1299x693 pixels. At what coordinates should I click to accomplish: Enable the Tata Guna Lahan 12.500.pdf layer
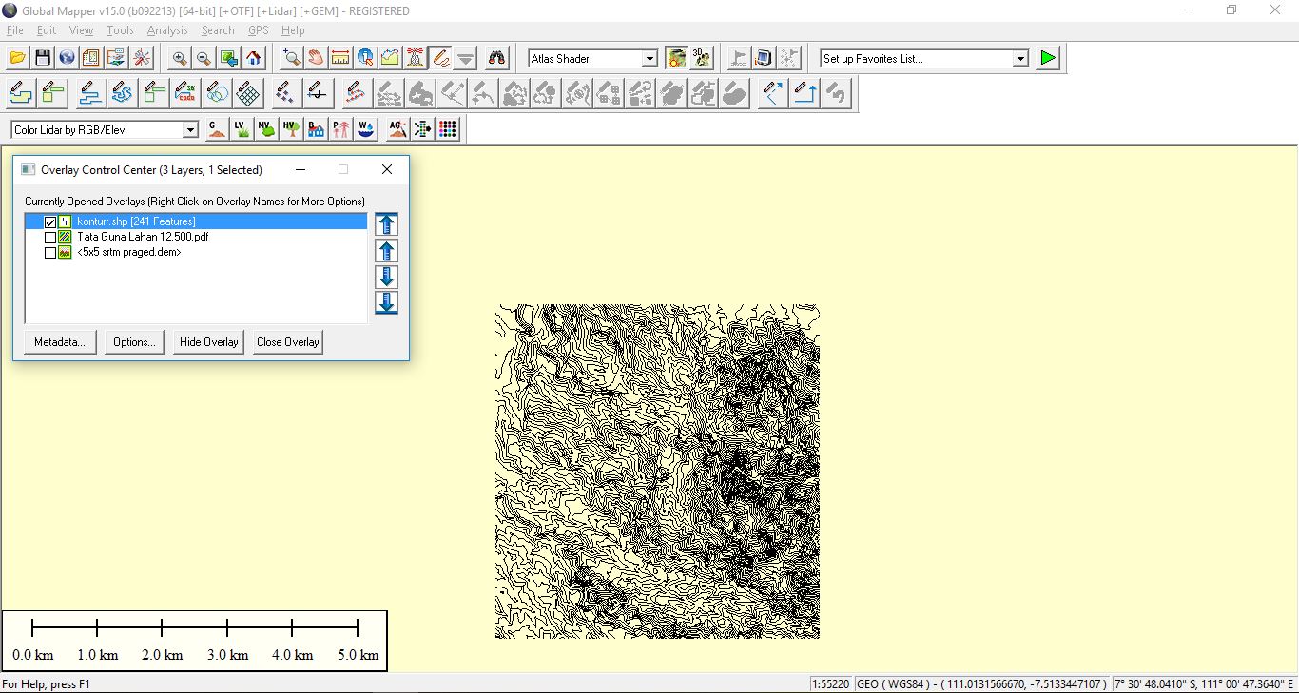pos(50,238)
